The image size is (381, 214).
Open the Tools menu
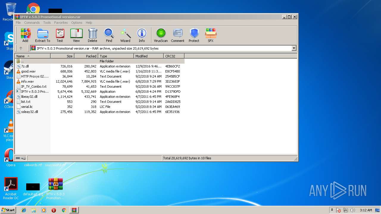(47, 23)
